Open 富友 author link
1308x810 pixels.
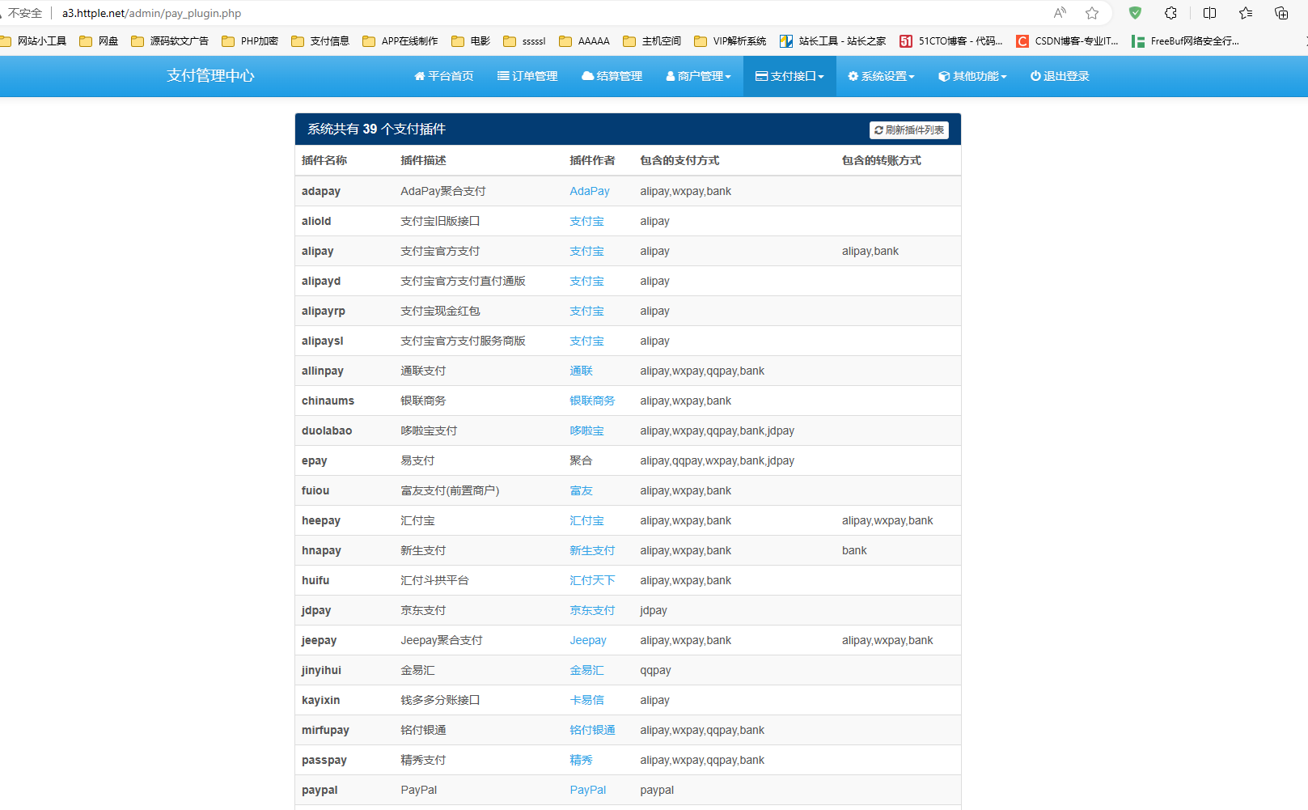click(x=581, y=491)
